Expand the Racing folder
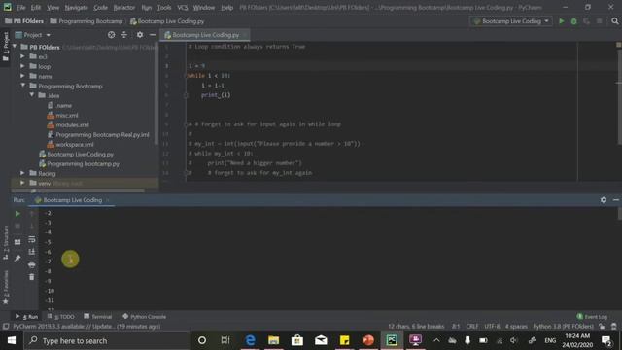The height and width of the screenshot is (350, 622). 22,173
